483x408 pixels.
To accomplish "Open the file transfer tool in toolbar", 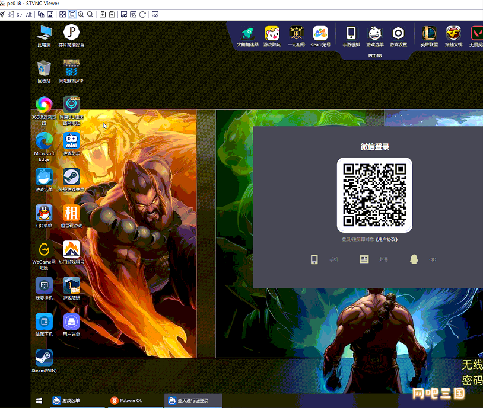I will [41, 14].
